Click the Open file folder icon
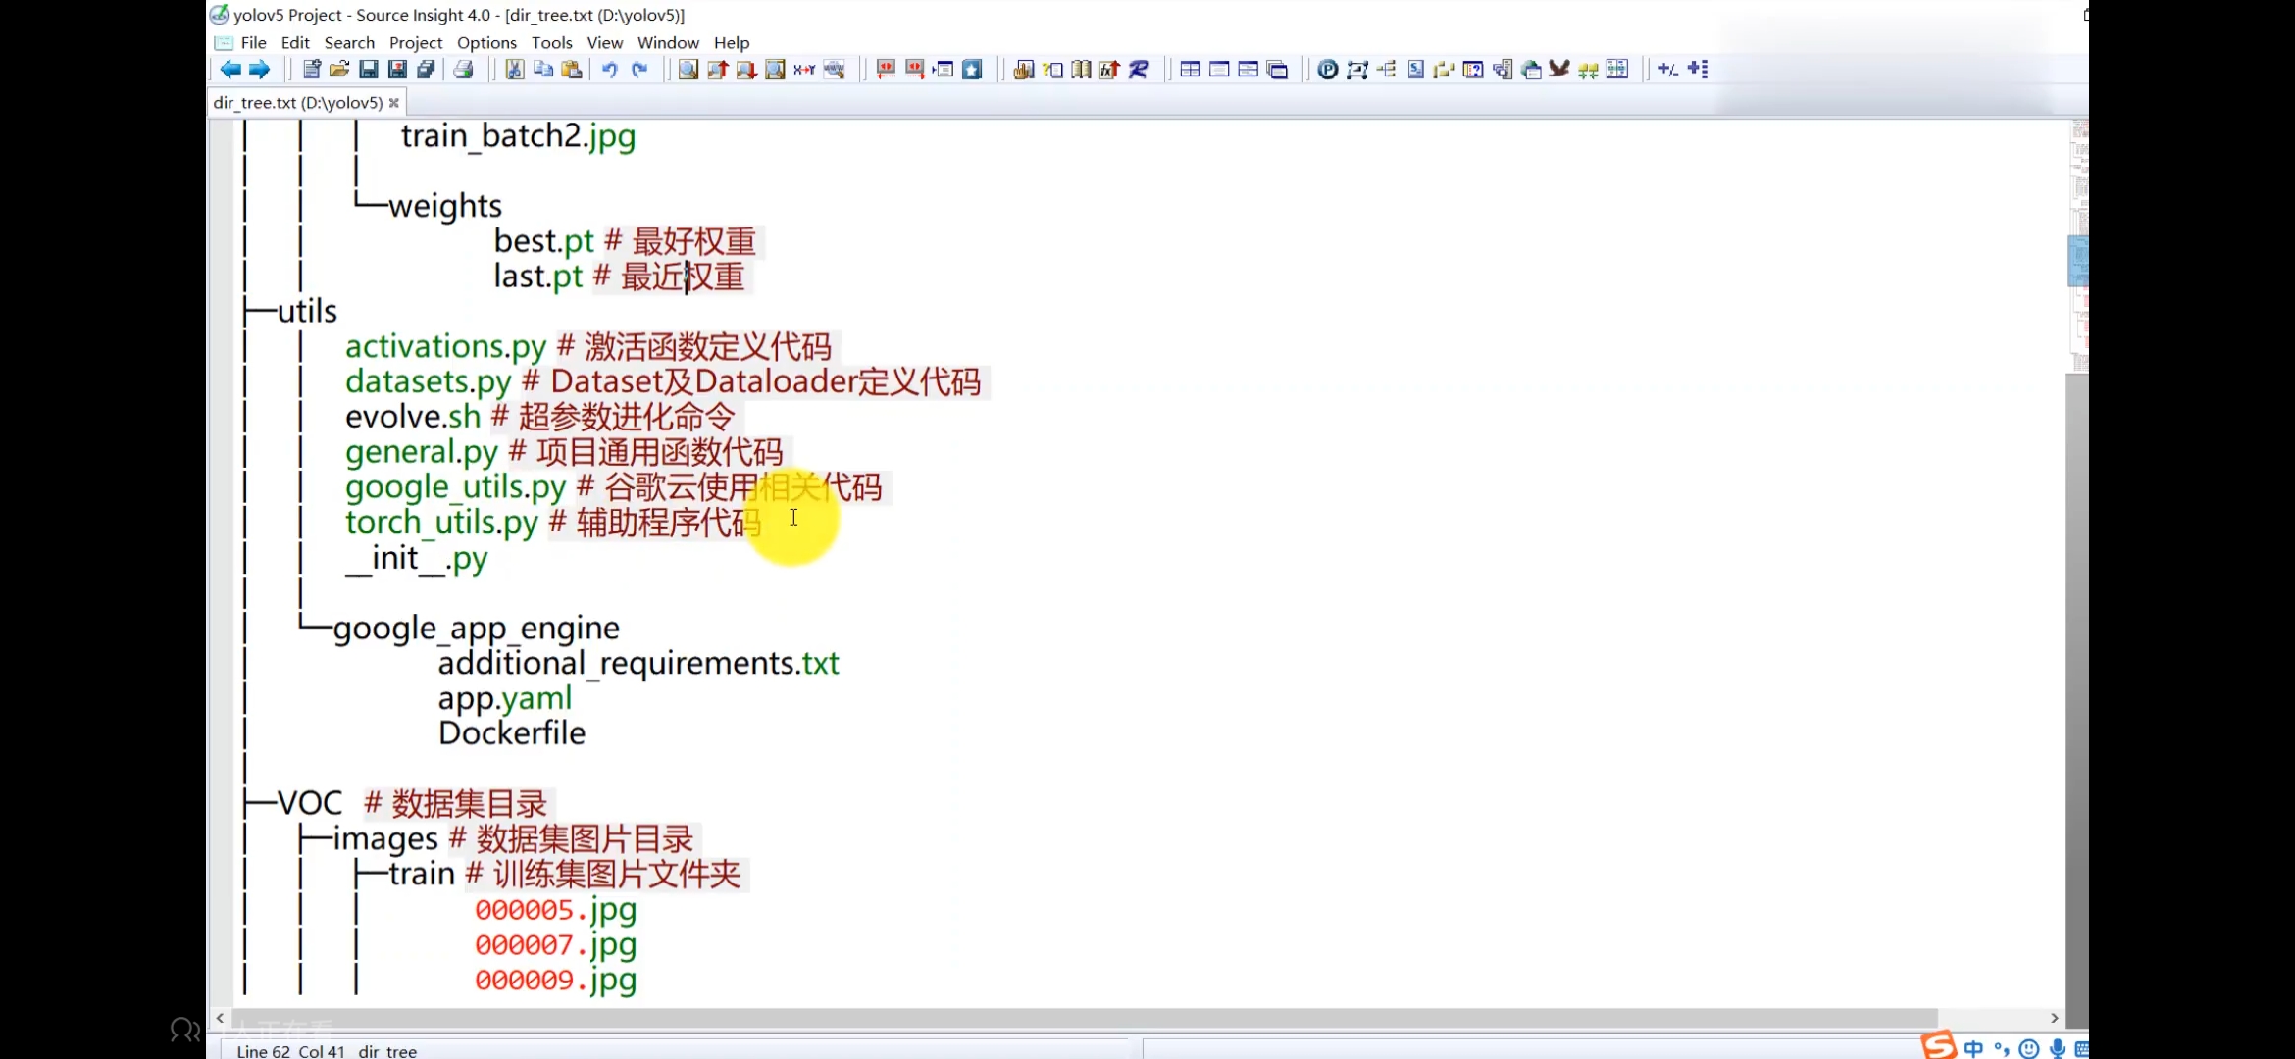The height and width of the screenshot is (1059, 2295). pyautogui.click(x=339, y=69)
